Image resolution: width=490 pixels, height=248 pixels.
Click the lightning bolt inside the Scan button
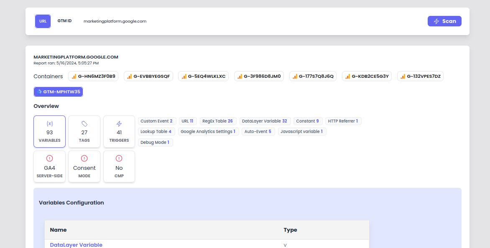point(436,21)
